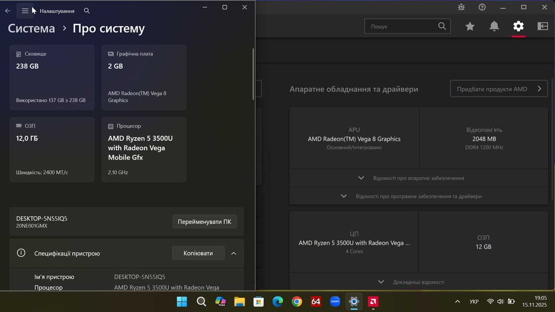Click the Система breadcrumb link
The image size is (555, 312).
click(32, 28)
